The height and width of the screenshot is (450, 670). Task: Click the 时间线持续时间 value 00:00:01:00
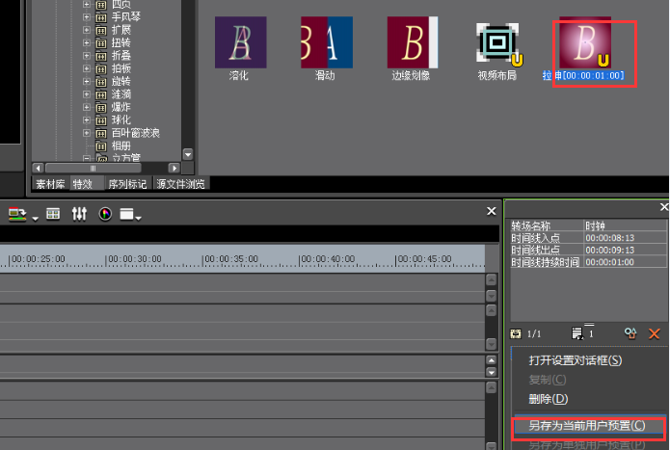click(610, 262)
